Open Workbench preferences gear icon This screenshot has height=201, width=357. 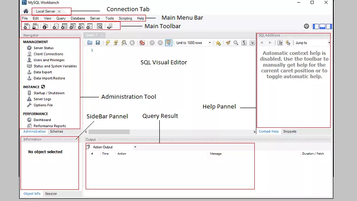click(x=307, y=26)
